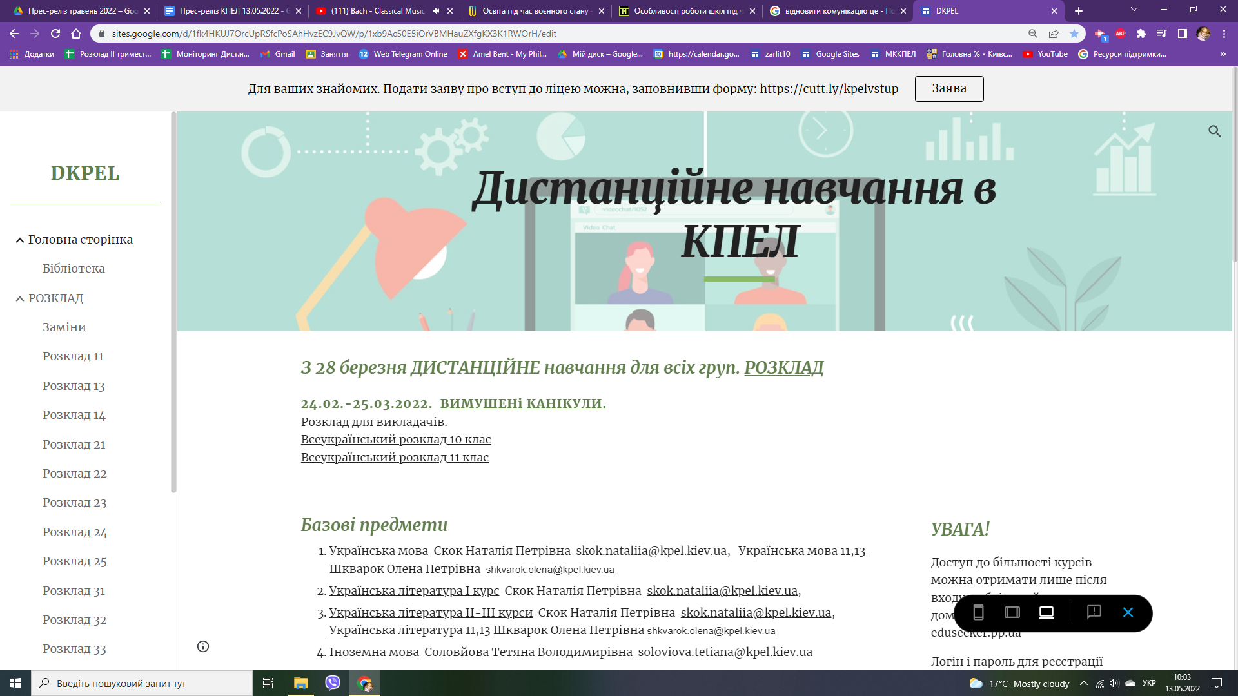The image size is (1238, 696).
Task: Open the volume tray icon
Action: pos(1115,683)
